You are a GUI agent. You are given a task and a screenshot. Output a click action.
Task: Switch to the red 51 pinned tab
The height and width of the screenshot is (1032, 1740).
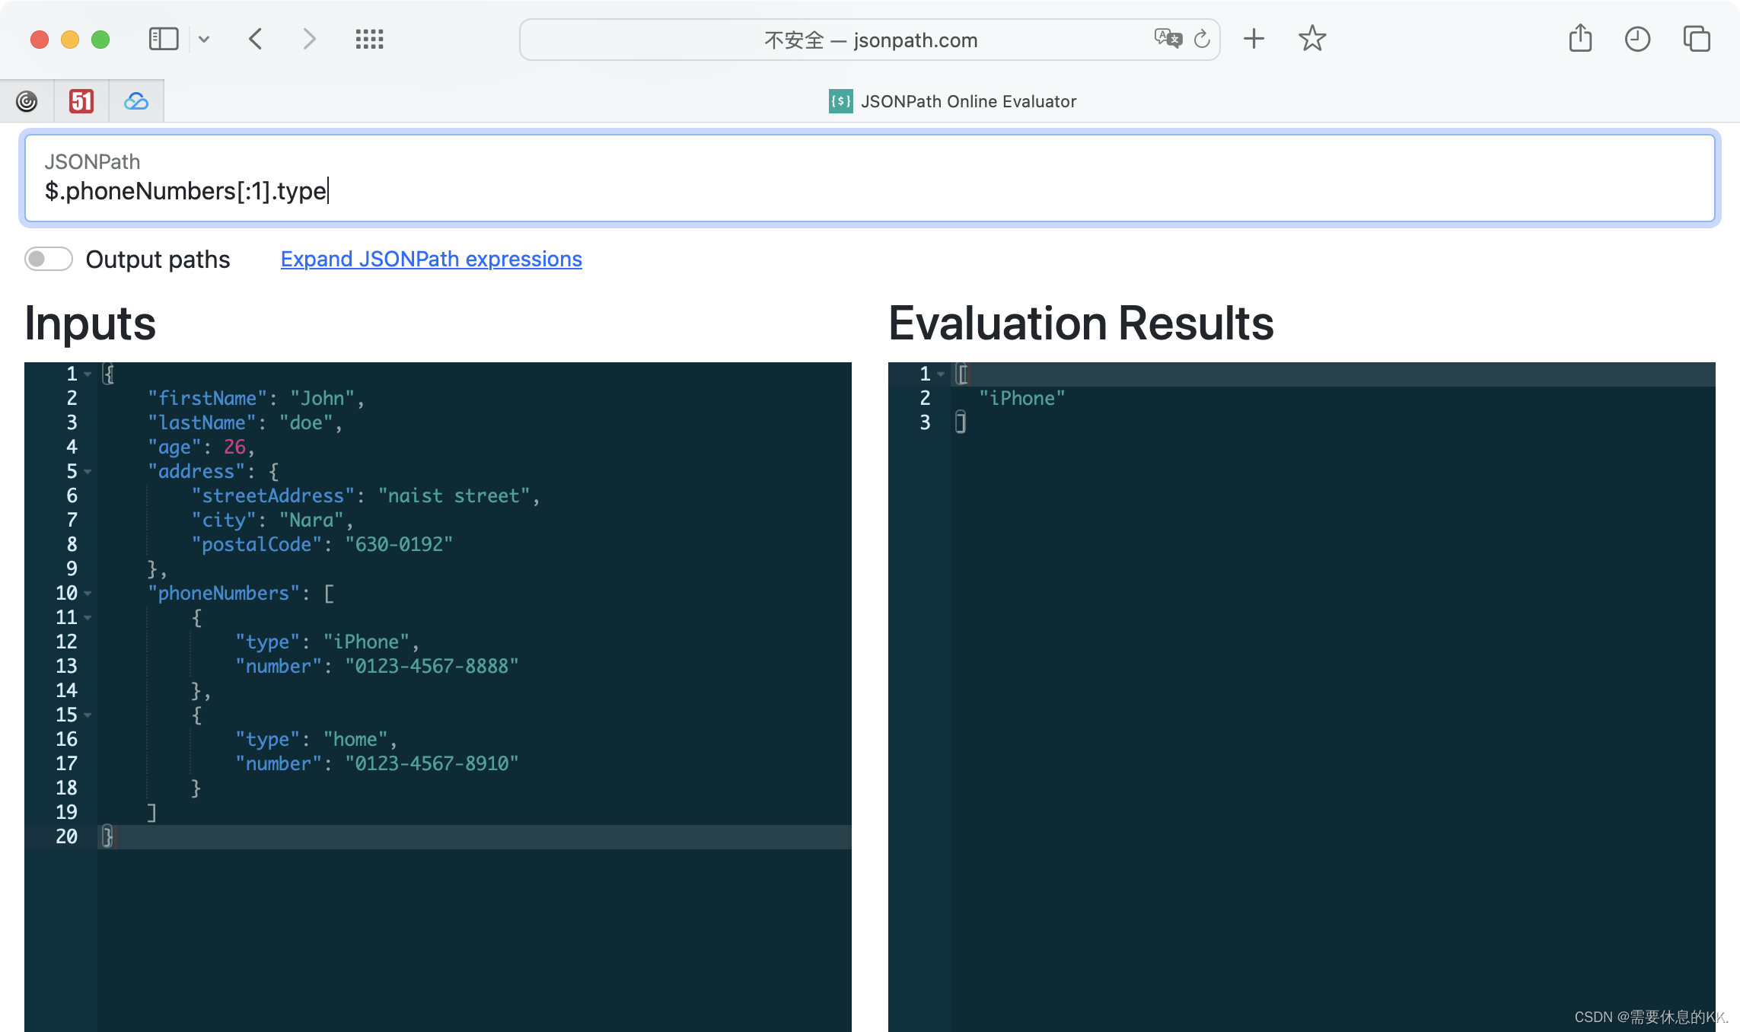click(81, 101)
